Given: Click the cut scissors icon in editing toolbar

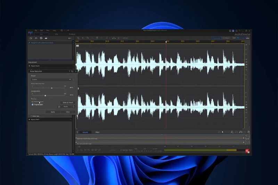Looking at the screenshot, I should [x=83, y=38].
